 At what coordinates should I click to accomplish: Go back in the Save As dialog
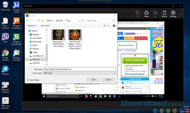pos(28,20)
